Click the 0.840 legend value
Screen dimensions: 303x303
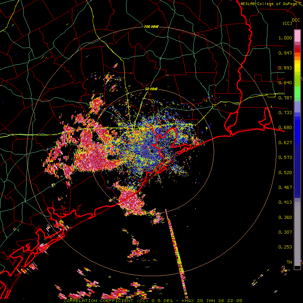[x=285, y=83]
